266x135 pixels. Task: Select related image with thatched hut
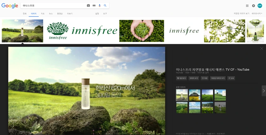click(x=195, y=95)
